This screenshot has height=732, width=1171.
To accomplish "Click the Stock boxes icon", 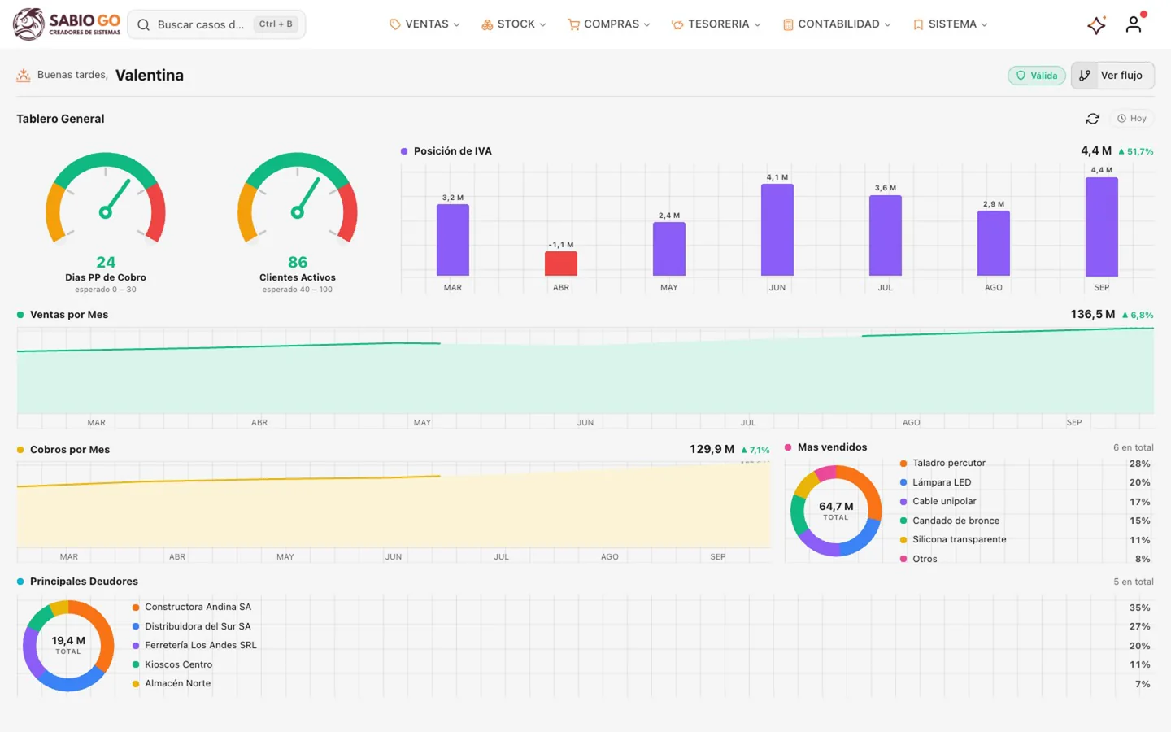I will pyautogui.click(x=487, y=24).
